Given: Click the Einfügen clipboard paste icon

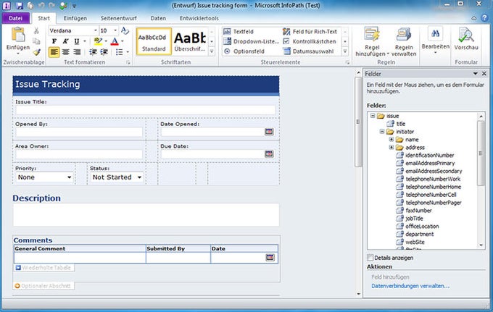Looking at the screenshot, I should (x=18, y=35).
